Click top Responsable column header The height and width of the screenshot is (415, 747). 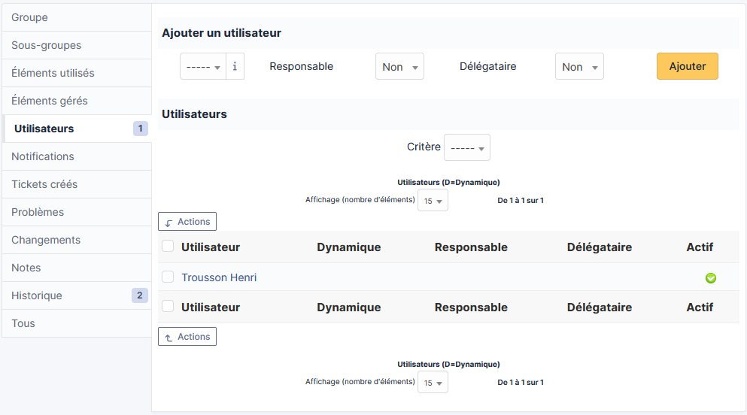(x=471, y=247)
